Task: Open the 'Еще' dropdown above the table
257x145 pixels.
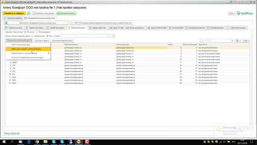Action: (246, 40)
